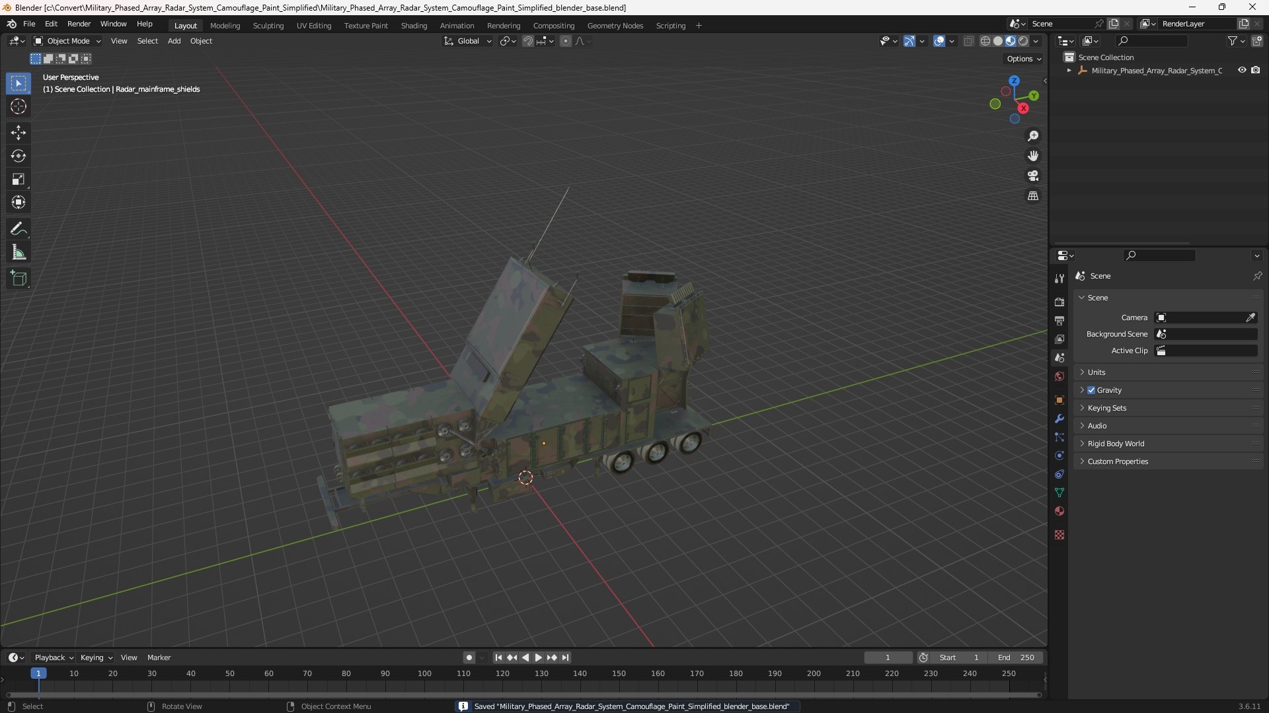Toggle the Gravity checkbox
Image resolution: width=1269 pixels, height=713 pixels.
(1091, 390)
